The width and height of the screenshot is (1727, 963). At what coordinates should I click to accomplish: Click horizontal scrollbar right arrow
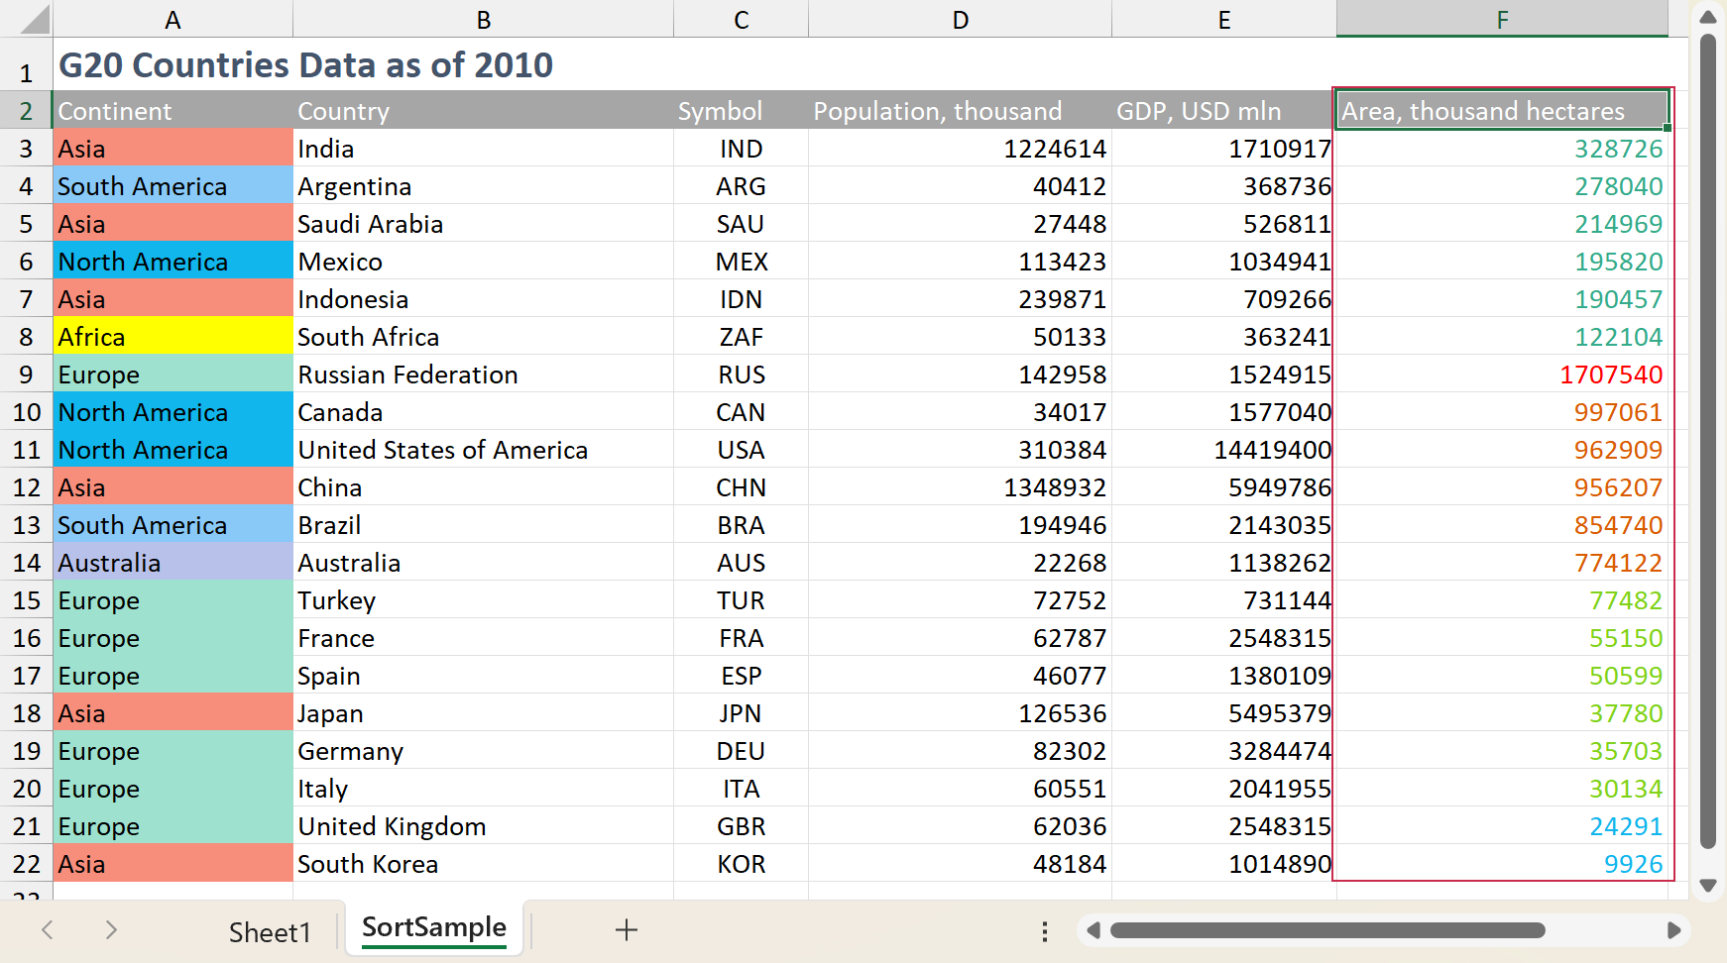[1673, 930]
